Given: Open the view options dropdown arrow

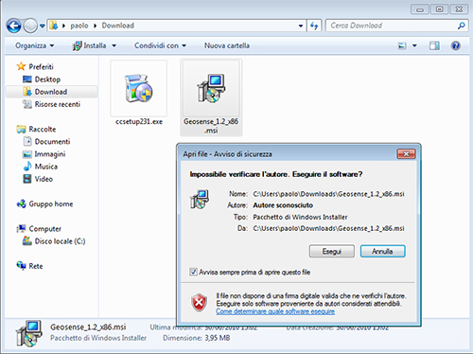Looking at the screenshot, I should click(x=414, y=45).
